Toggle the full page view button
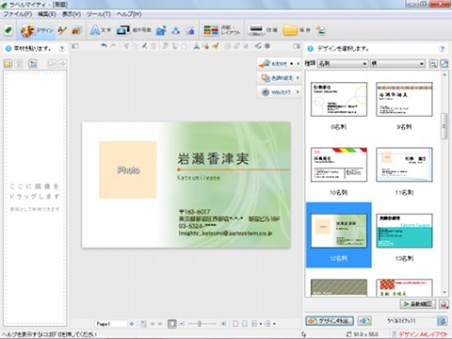This screenshot has width=452, height=339. (x=172, y=324)
